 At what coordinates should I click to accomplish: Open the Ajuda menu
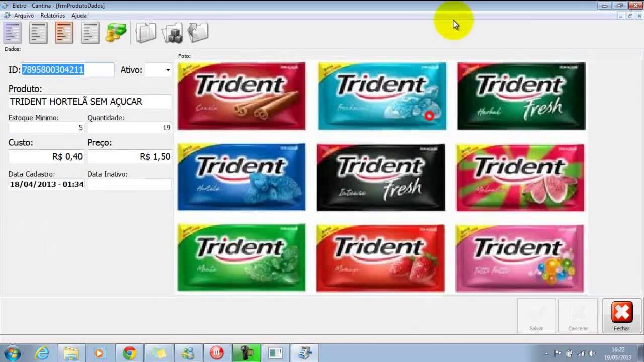79,16
